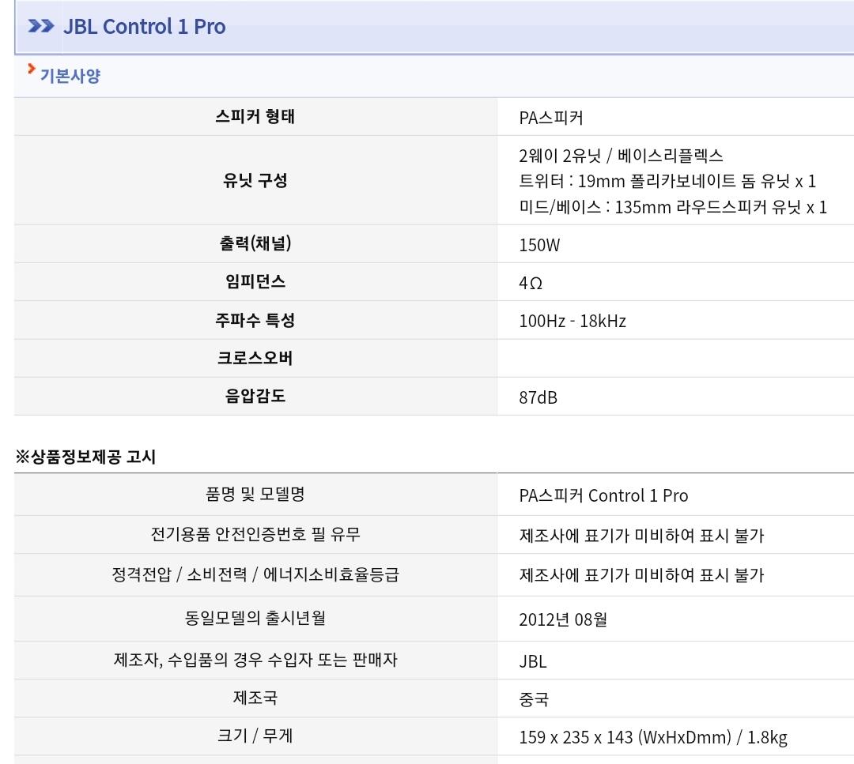Click the 유닛 구성 label cell

click(x=255, y=180)
